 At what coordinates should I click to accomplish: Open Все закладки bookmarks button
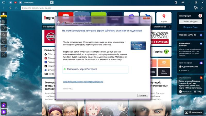click(x=49, y=27)
